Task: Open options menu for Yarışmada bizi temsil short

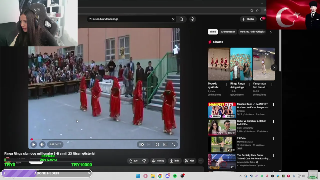Action: click(272, 85)
